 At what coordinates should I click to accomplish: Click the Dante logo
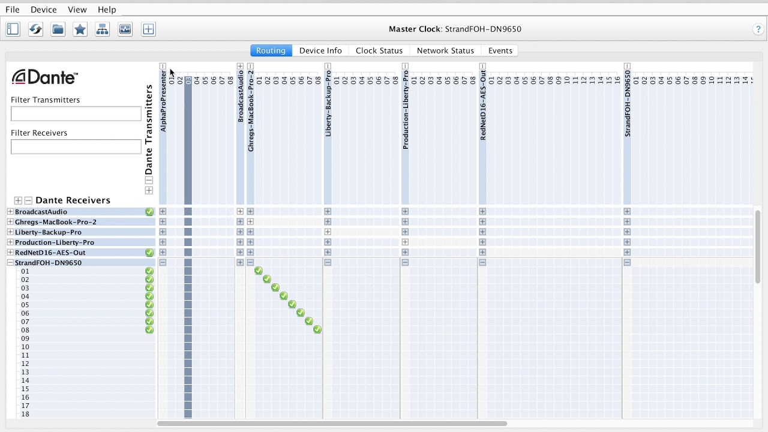[x=45, y=77]
